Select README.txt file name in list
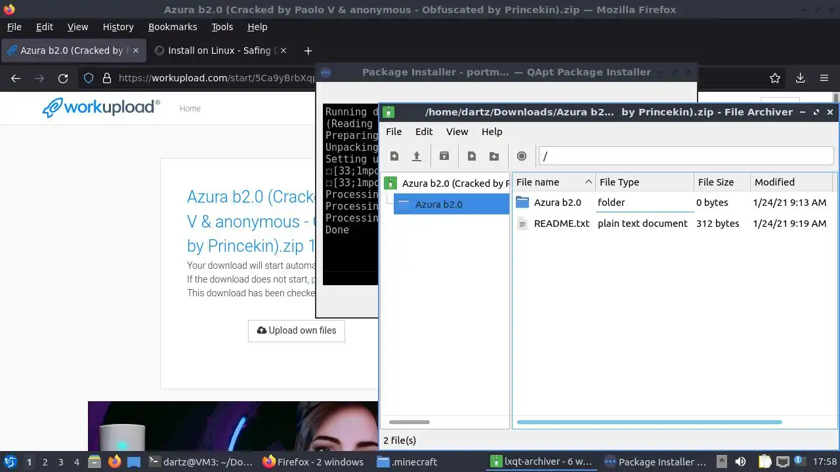The width and height of the screenshot is (840, 472). (x=562, y=224)
